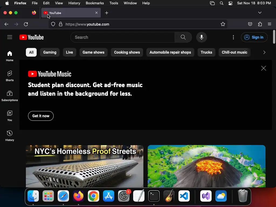
Task: Open the Edit menu
Action: click(x=46, y=3)
